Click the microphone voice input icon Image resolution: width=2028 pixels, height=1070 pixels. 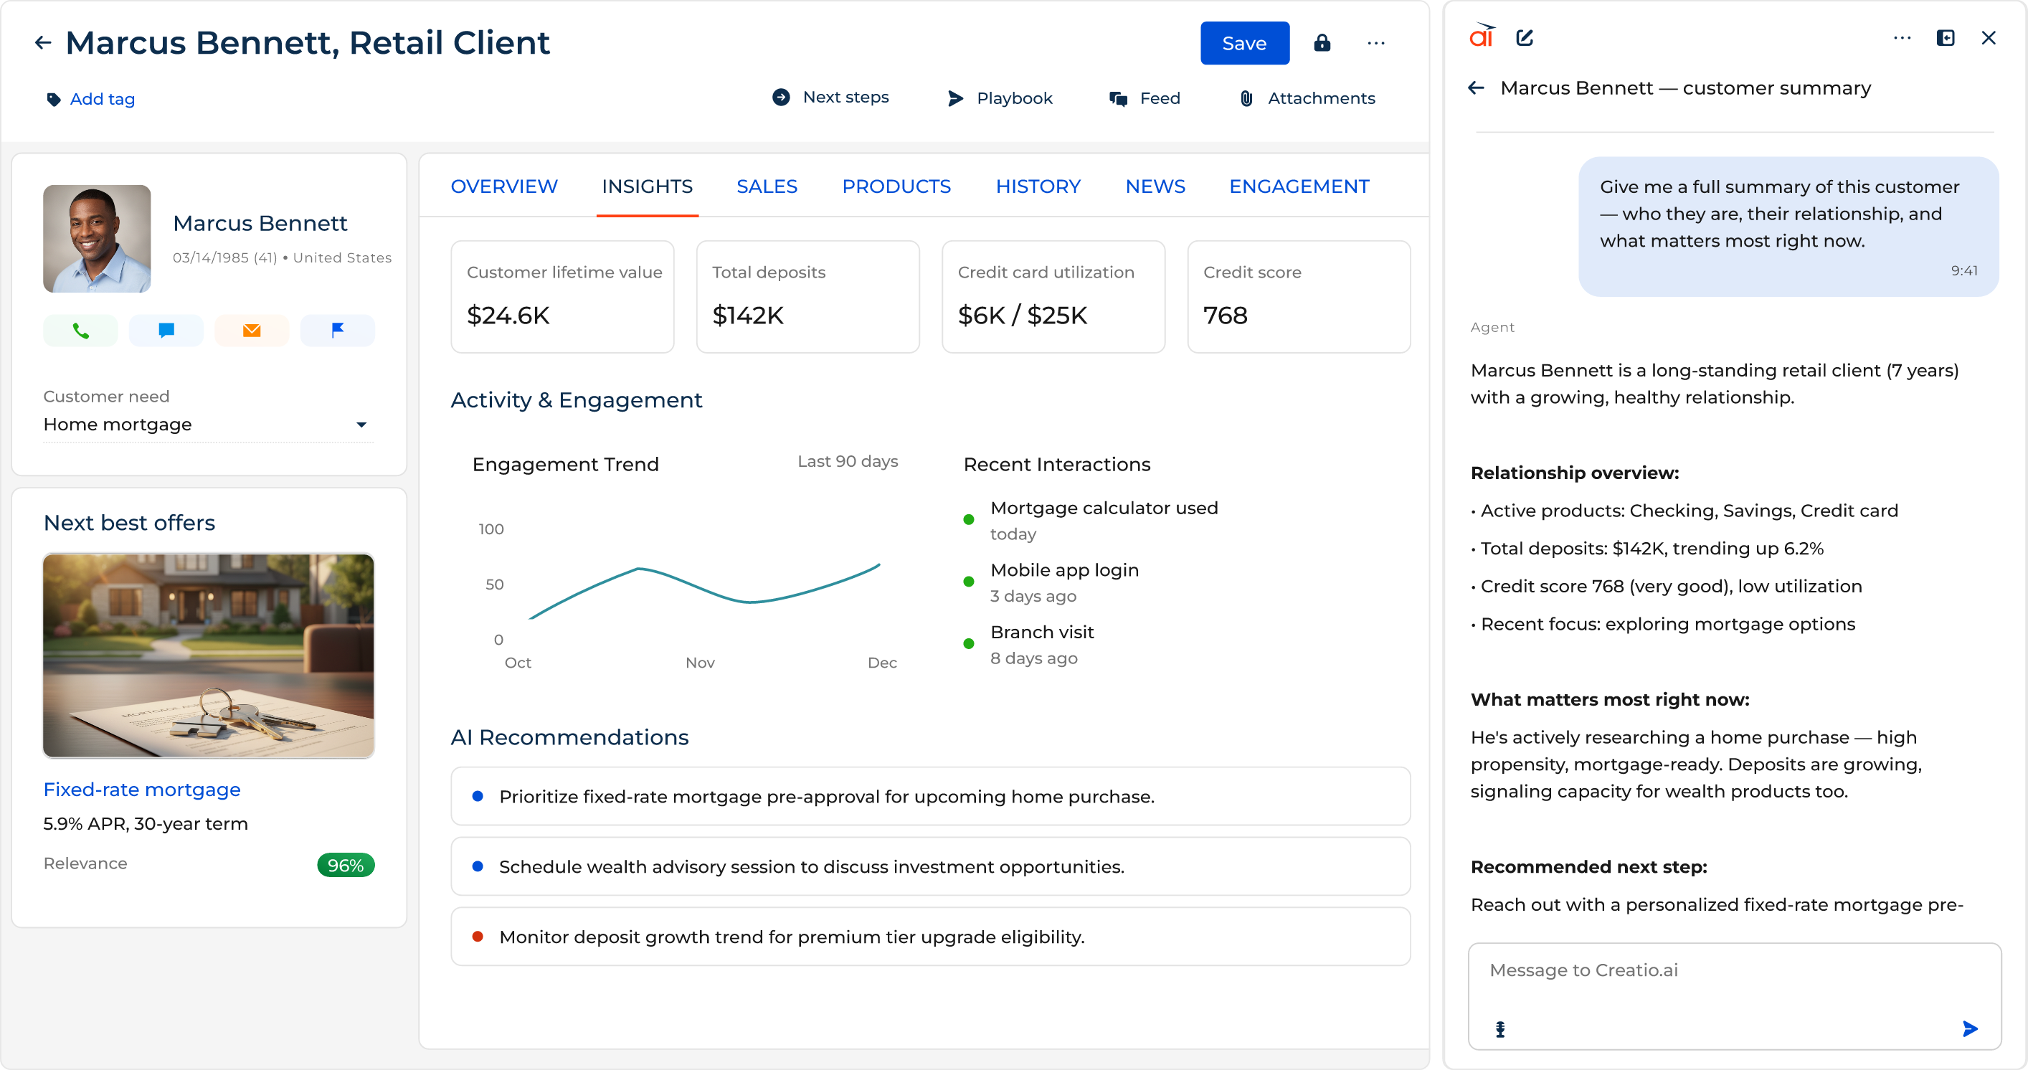(x=1500, y=1029)
